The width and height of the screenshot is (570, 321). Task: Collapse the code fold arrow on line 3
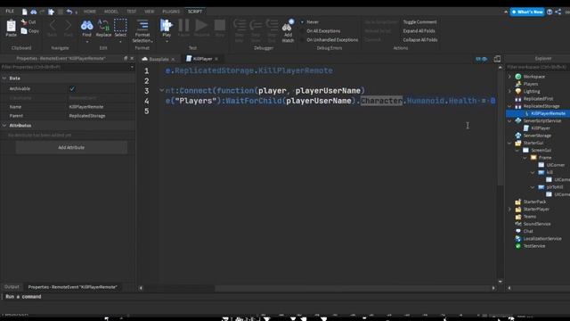(x=161, y=90)
